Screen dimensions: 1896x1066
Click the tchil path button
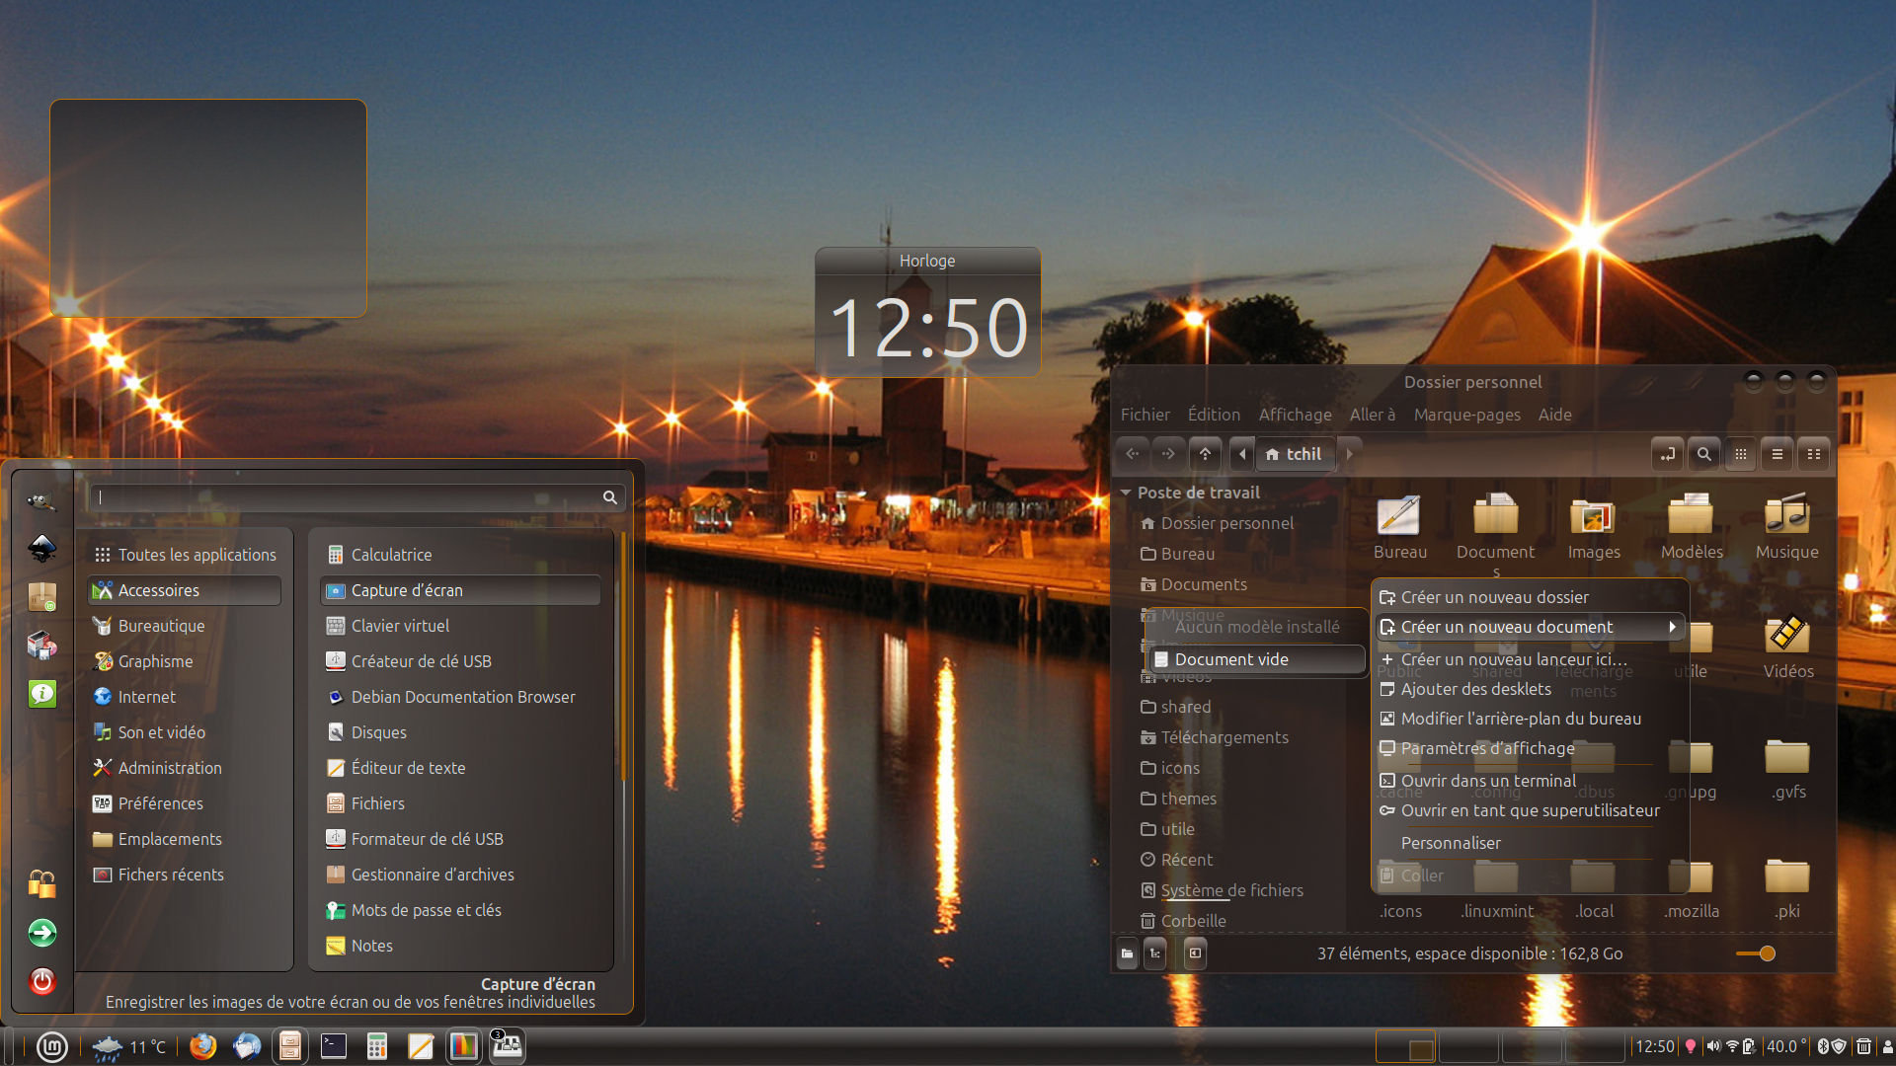pyautogui.click(x=1294, y=454)
